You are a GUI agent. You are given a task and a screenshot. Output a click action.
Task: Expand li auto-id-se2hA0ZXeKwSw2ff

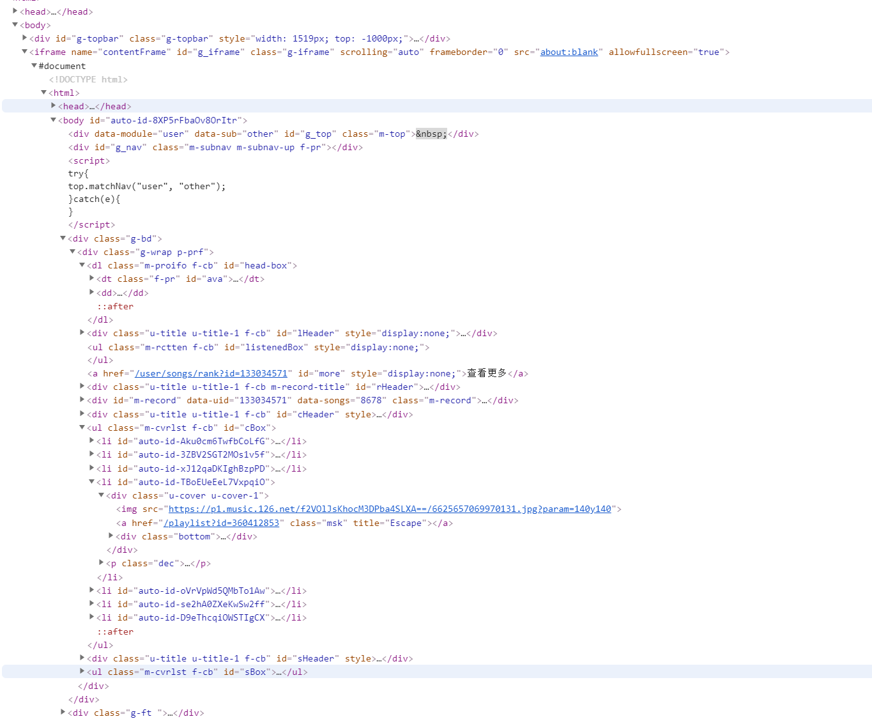[x=92, y=603]
